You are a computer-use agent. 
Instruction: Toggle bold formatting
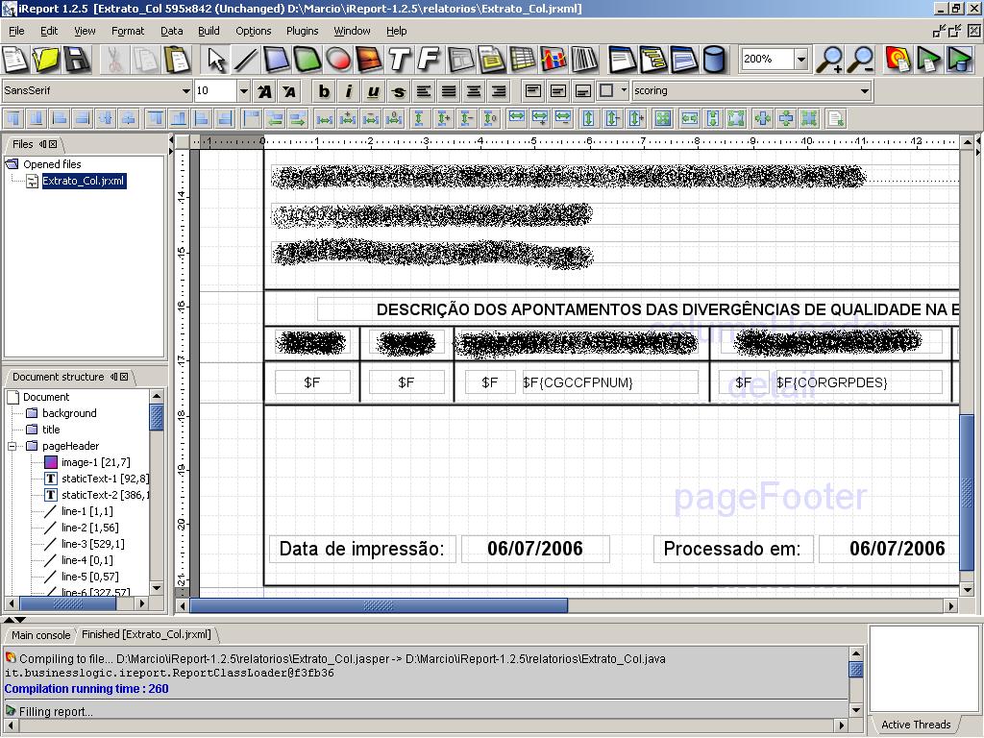(x=324, y=91)
